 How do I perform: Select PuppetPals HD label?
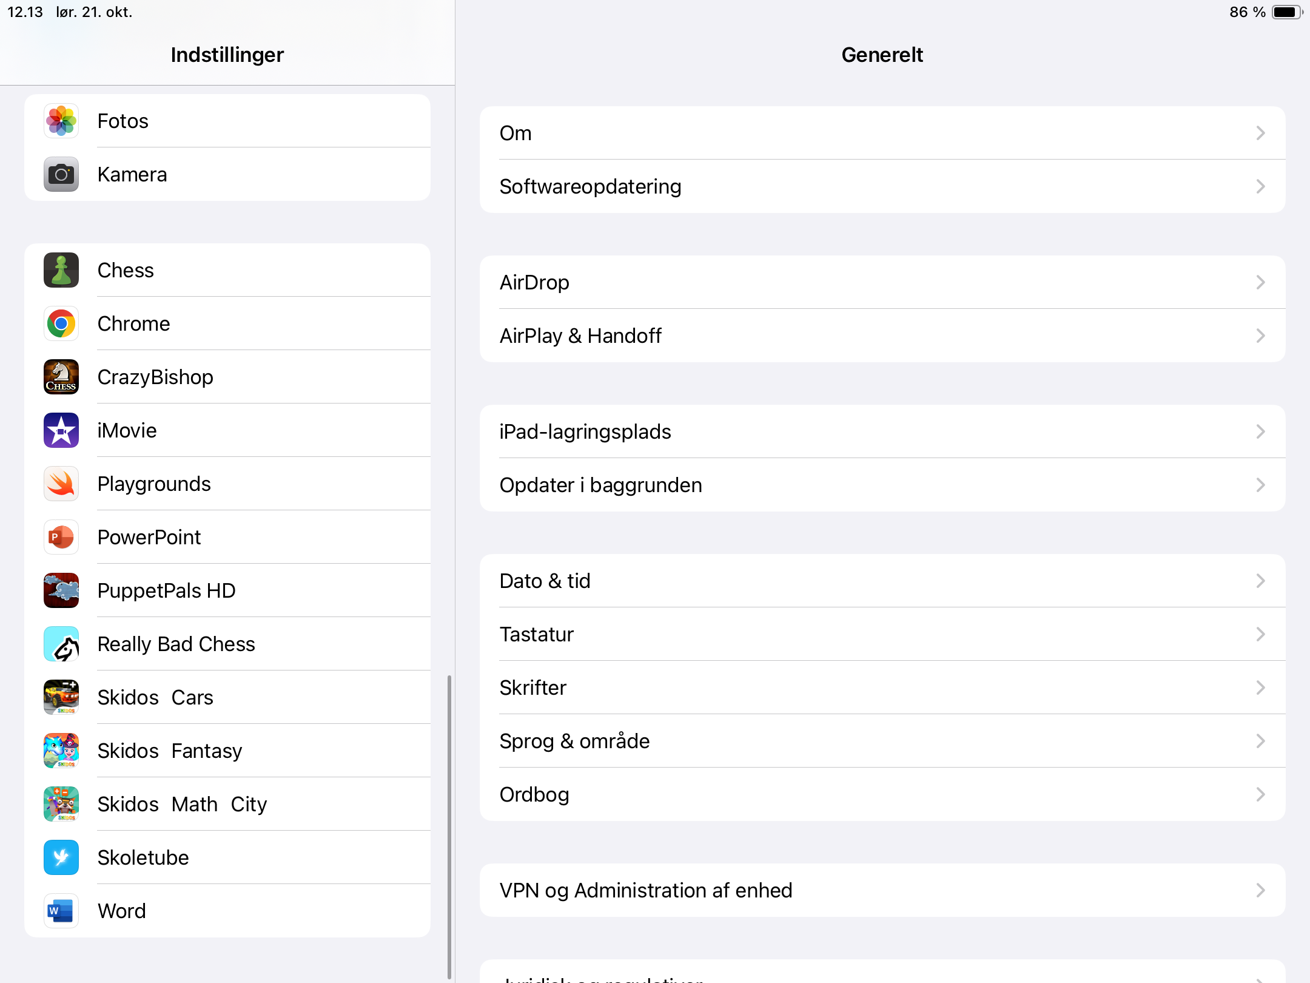pos(167,590)
